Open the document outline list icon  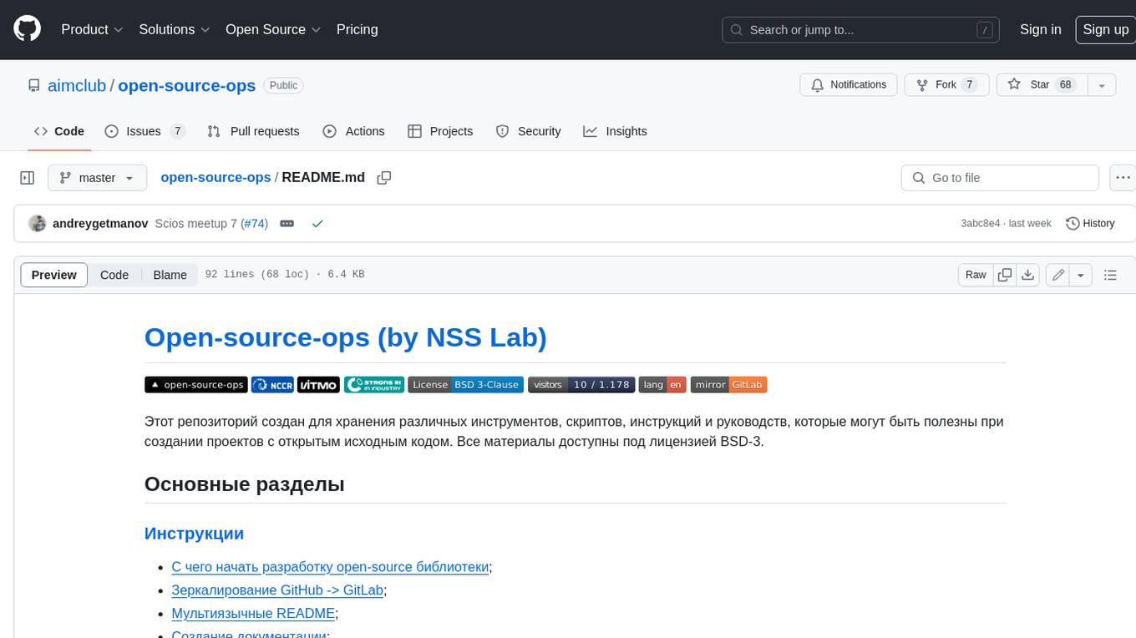click(1110, 275)
